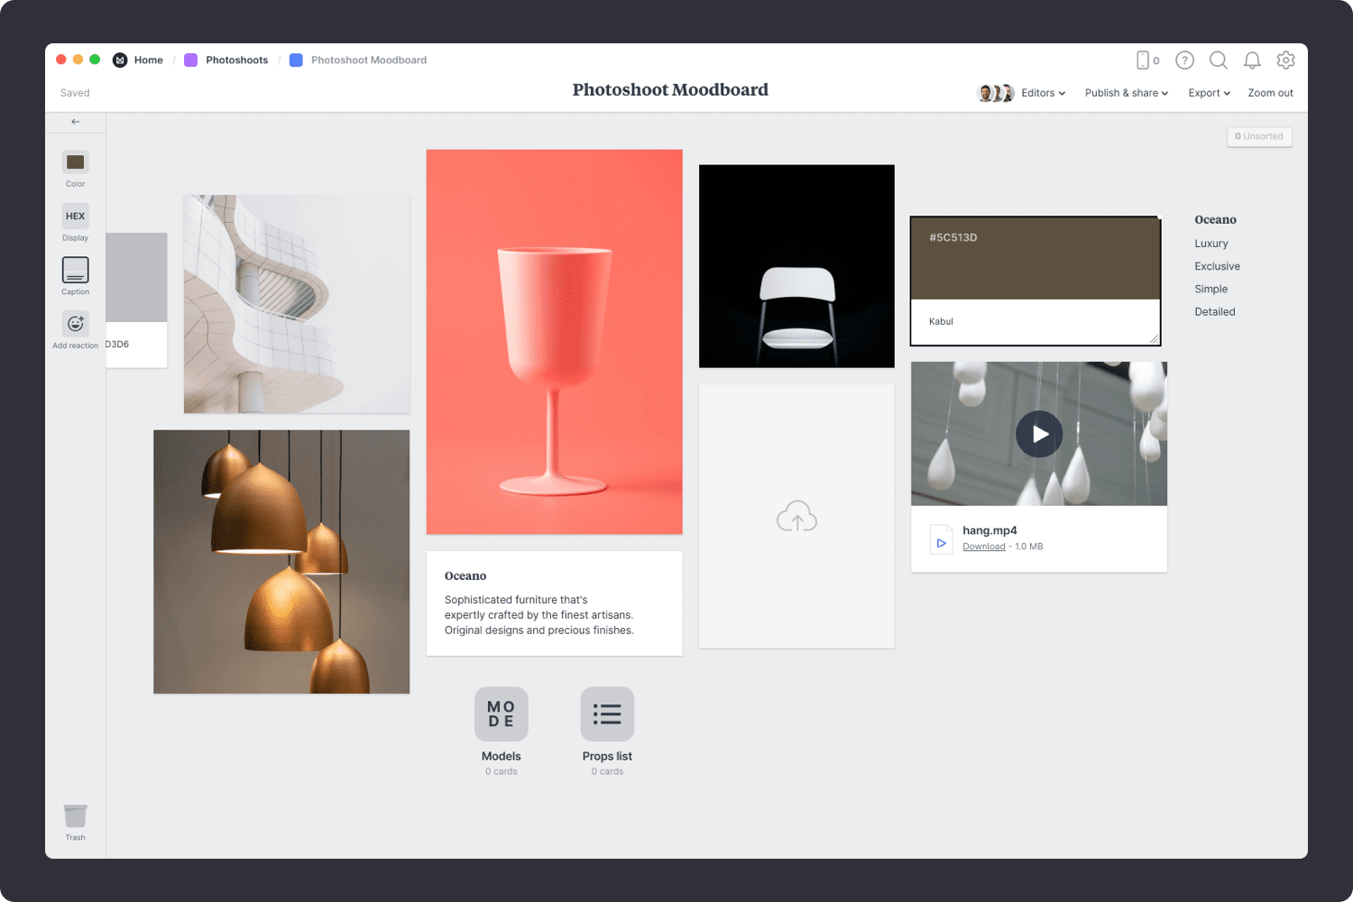Viewport: 1353px width, 902px height.
Task: Play the hang.mp4 video
Action: (x=1039, y=434)
